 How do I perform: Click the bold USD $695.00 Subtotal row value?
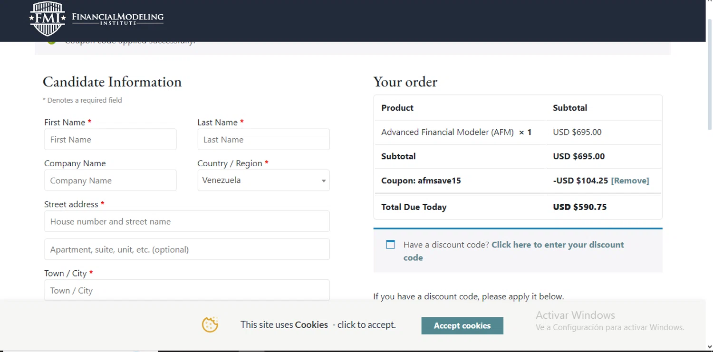pyautogui.click(x=578, y=156)
